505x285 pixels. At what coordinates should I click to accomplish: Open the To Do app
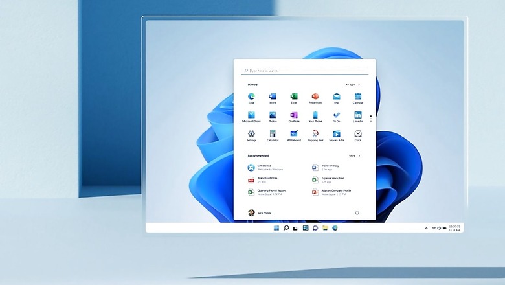point(337,117)
